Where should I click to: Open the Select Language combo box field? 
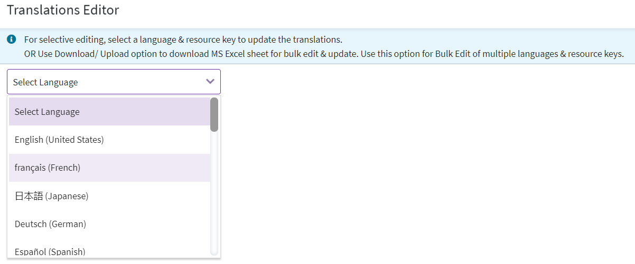106,82
